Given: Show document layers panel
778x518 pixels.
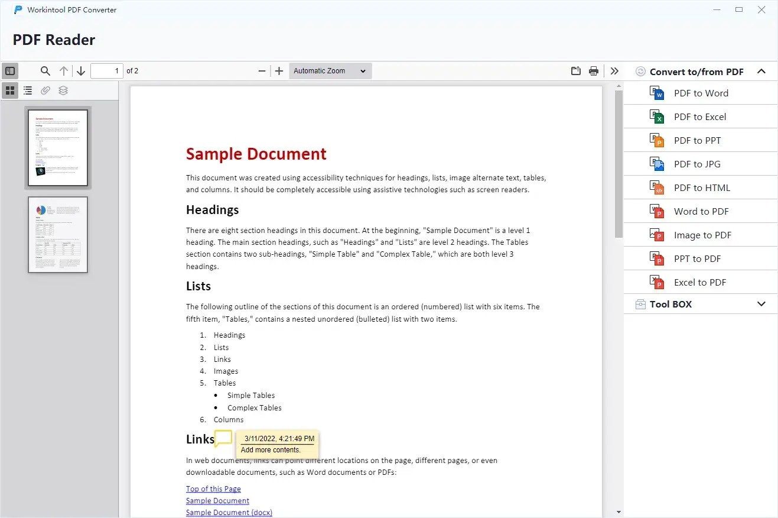Looking at the screenshot, I should click(63, 90).
